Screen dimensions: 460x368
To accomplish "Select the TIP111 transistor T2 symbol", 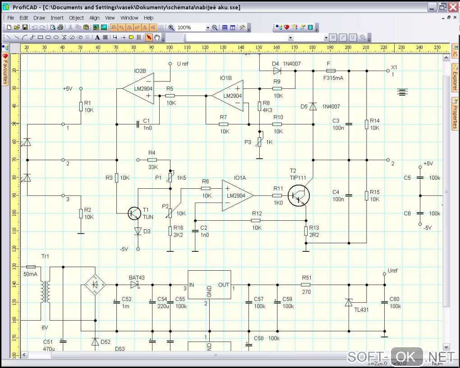I will [x=299, y=195].
